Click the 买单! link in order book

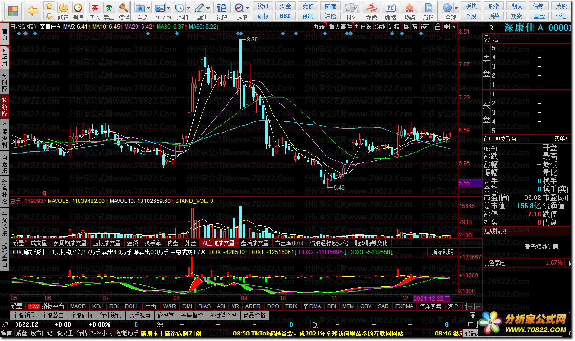point(561,139)
